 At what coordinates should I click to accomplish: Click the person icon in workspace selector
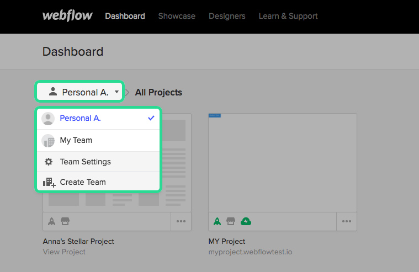53,92
